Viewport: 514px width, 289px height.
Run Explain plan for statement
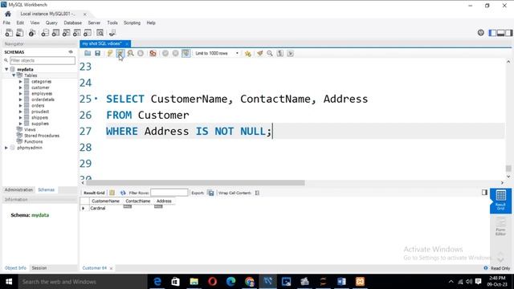130,53
